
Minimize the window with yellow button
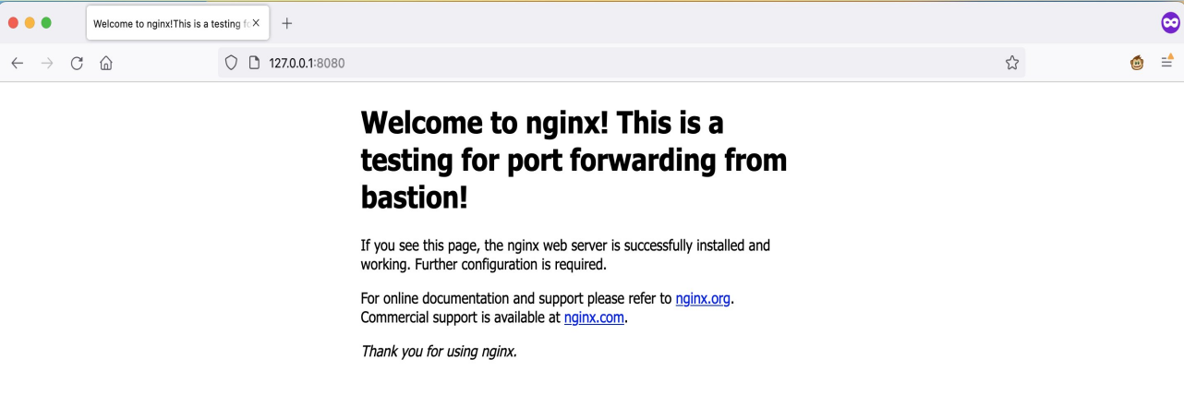[x=30, y=22]
